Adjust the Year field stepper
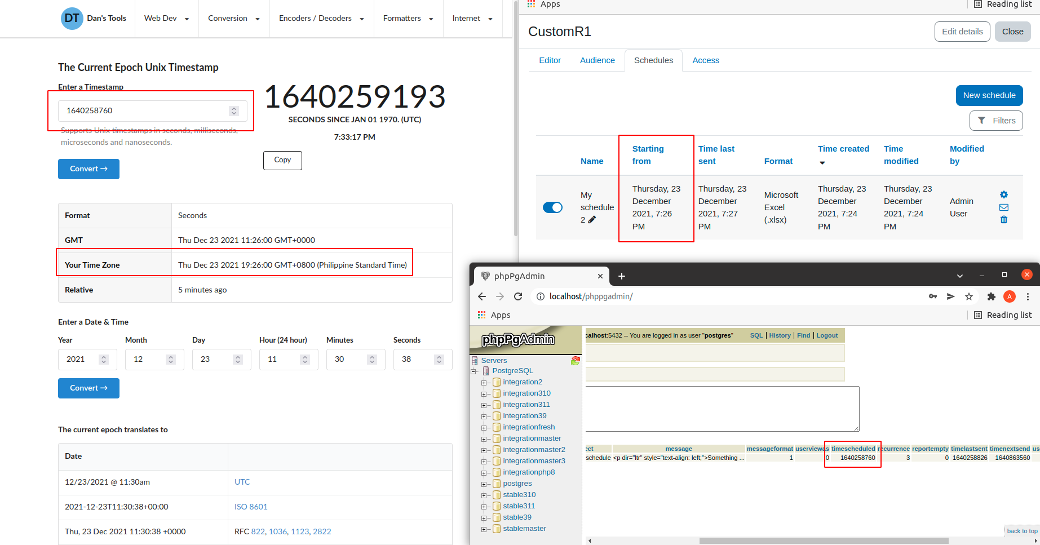 104,359
